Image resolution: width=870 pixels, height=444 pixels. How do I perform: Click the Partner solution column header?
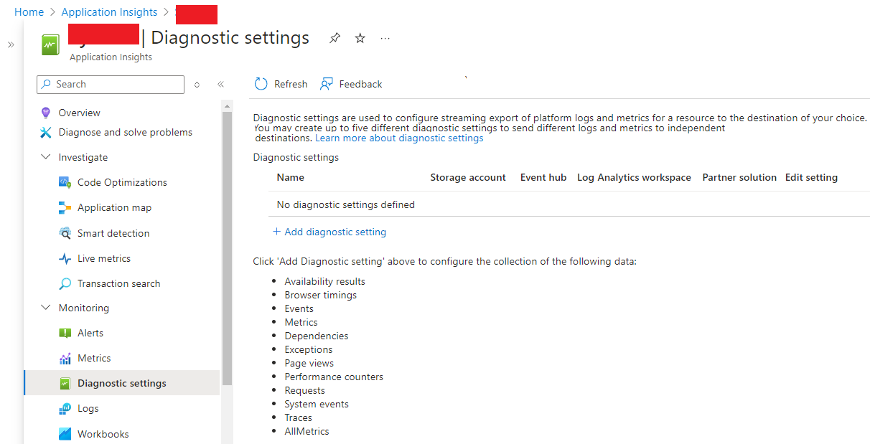(x=739, y=177)
